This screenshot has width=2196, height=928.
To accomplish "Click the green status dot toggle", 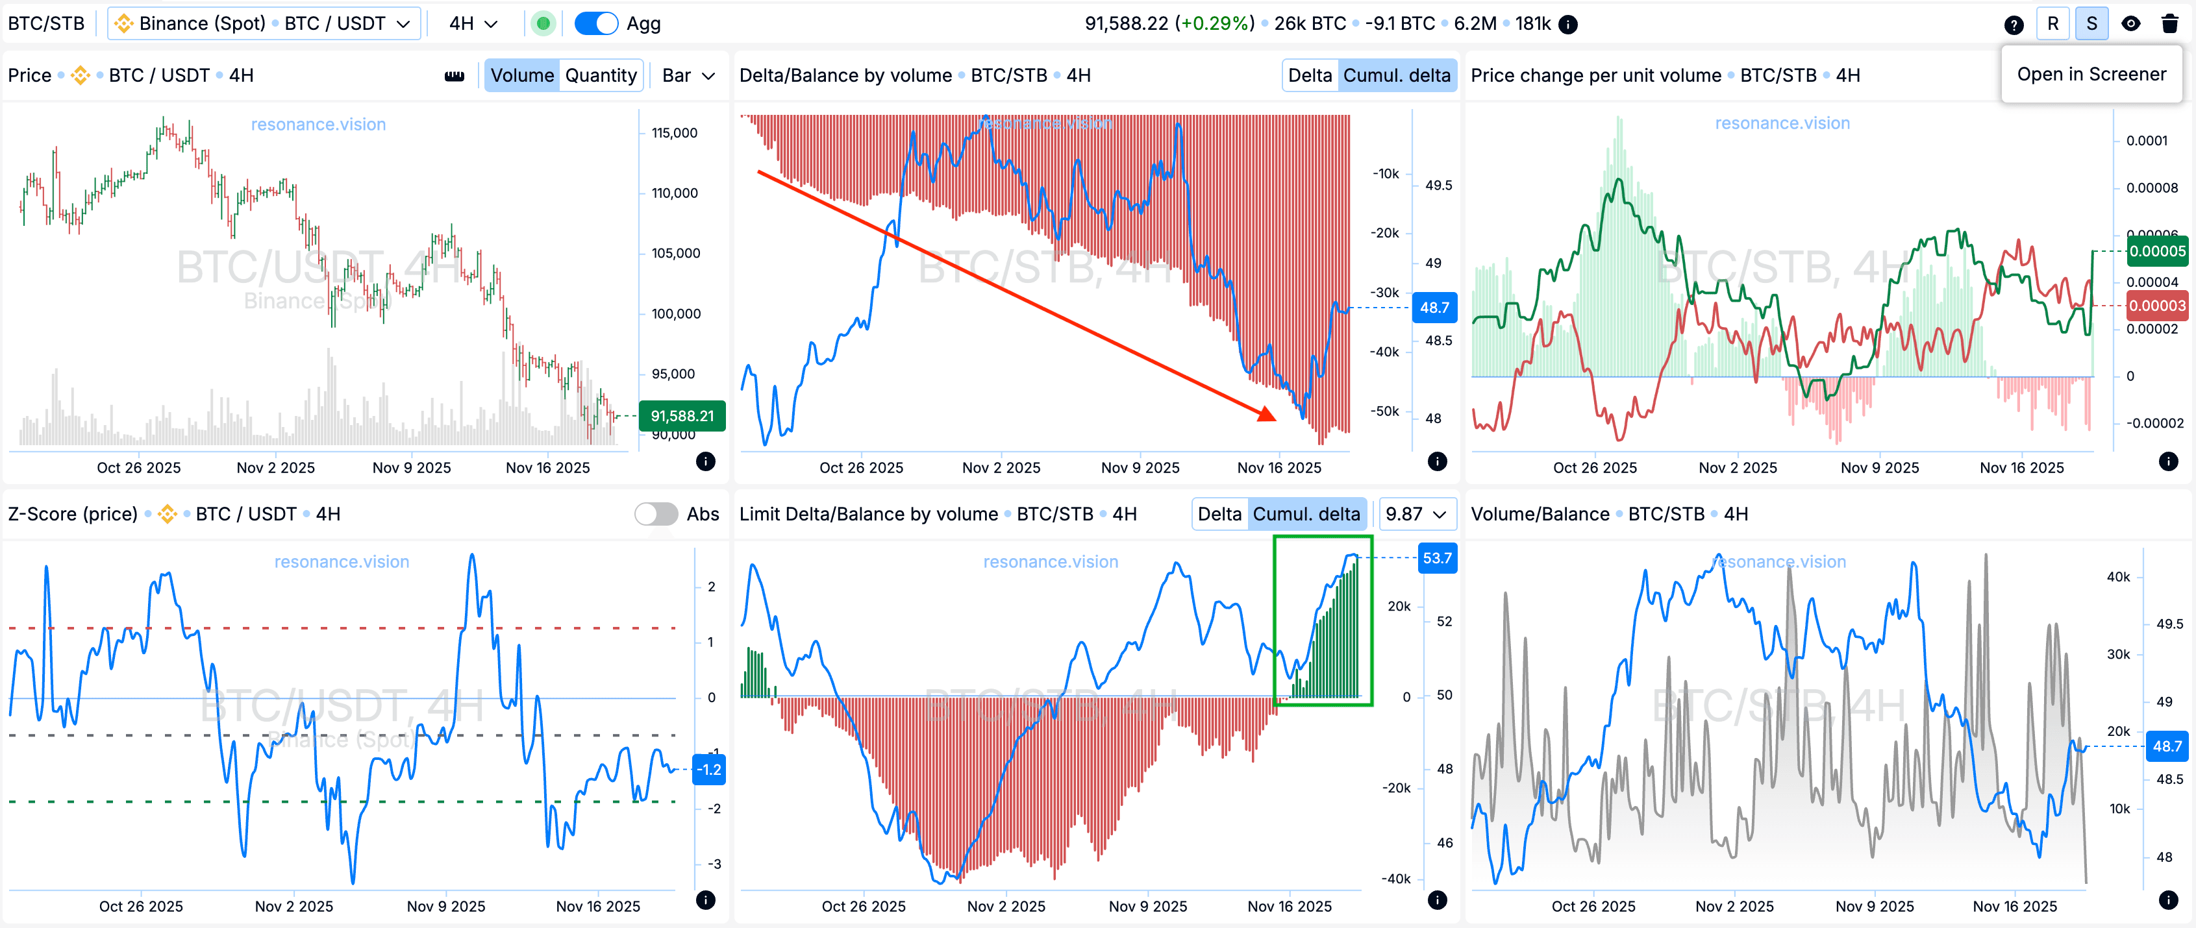I will [544, 23].
